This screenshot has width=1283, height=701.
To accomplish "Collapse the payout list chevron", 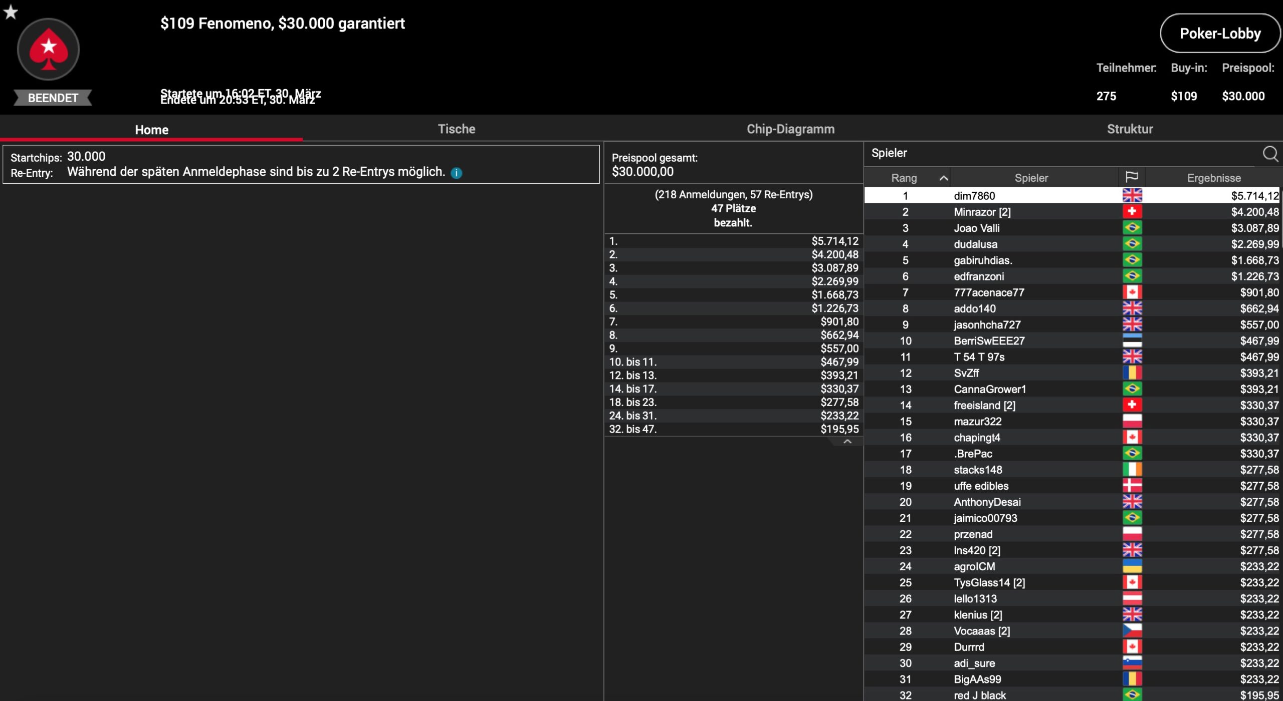I will click(x=847, y=442).
